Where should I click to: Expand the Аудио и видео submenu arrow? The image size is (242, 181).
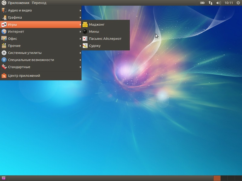[x=80, y=10]
